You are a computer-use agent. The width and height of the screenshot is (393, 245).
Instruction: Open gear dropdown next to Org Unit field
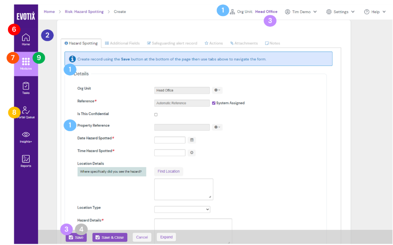pyautogui.click(x=217, y=90)
